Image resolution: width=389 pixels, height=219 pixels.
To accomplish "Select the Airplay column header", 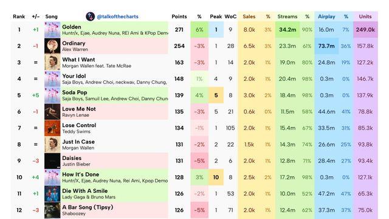I will tap(326, 16).
